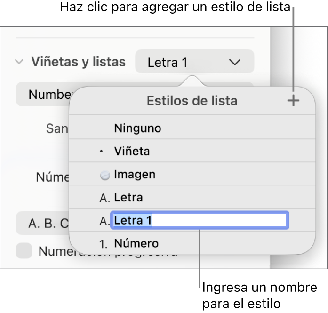
Task: Toggle the Numeración progresiva checkbox
Action: pyautogui.click(x=24, y=251)
